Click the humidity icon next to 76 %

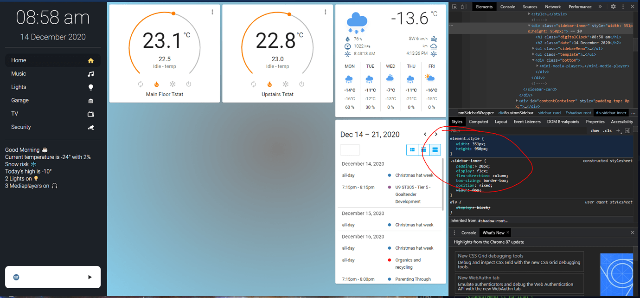pos(348,39)
